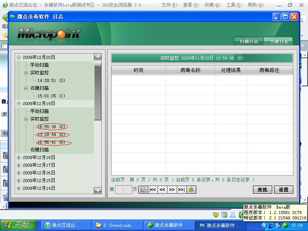Image resolution: width=308 pixels, height=231 pixels.
Task: Click the blue swirl icon in the system tray
Action: (271, 225)
